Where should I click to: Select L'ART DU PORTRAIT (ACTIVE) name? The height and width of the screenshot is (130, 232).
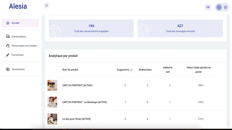click(77, 85)
